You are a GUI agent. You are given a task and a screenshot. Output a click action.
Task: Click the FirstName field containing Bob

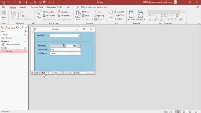click(65, 50)
